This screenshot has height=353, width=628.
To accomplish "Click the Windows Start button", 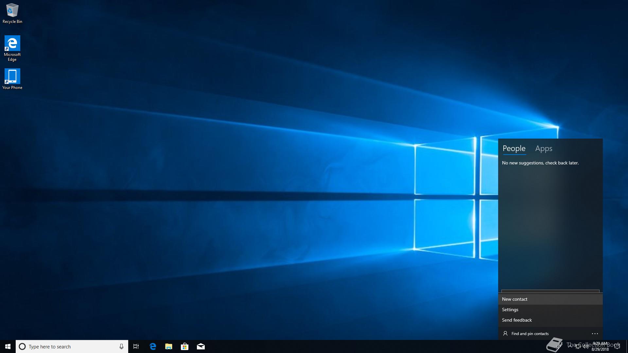I will 8,346.
